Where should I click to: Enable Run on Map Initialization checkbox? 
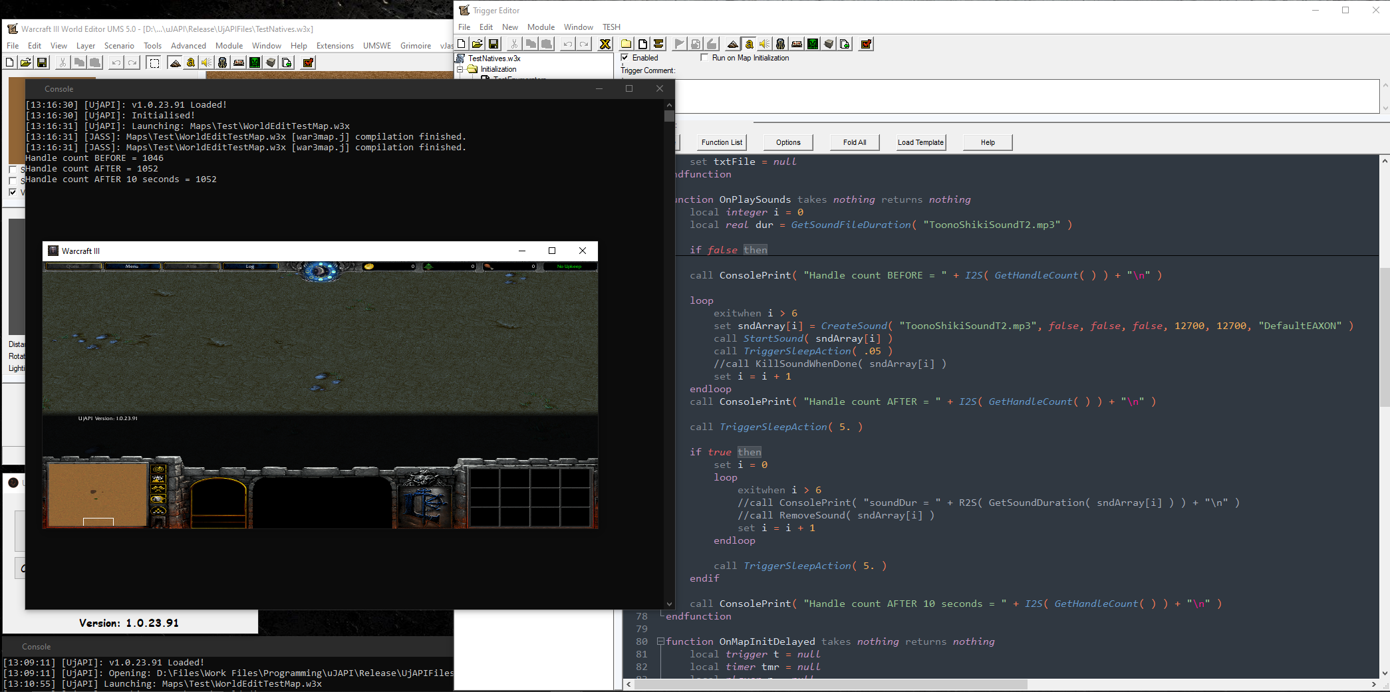point(704,58)
